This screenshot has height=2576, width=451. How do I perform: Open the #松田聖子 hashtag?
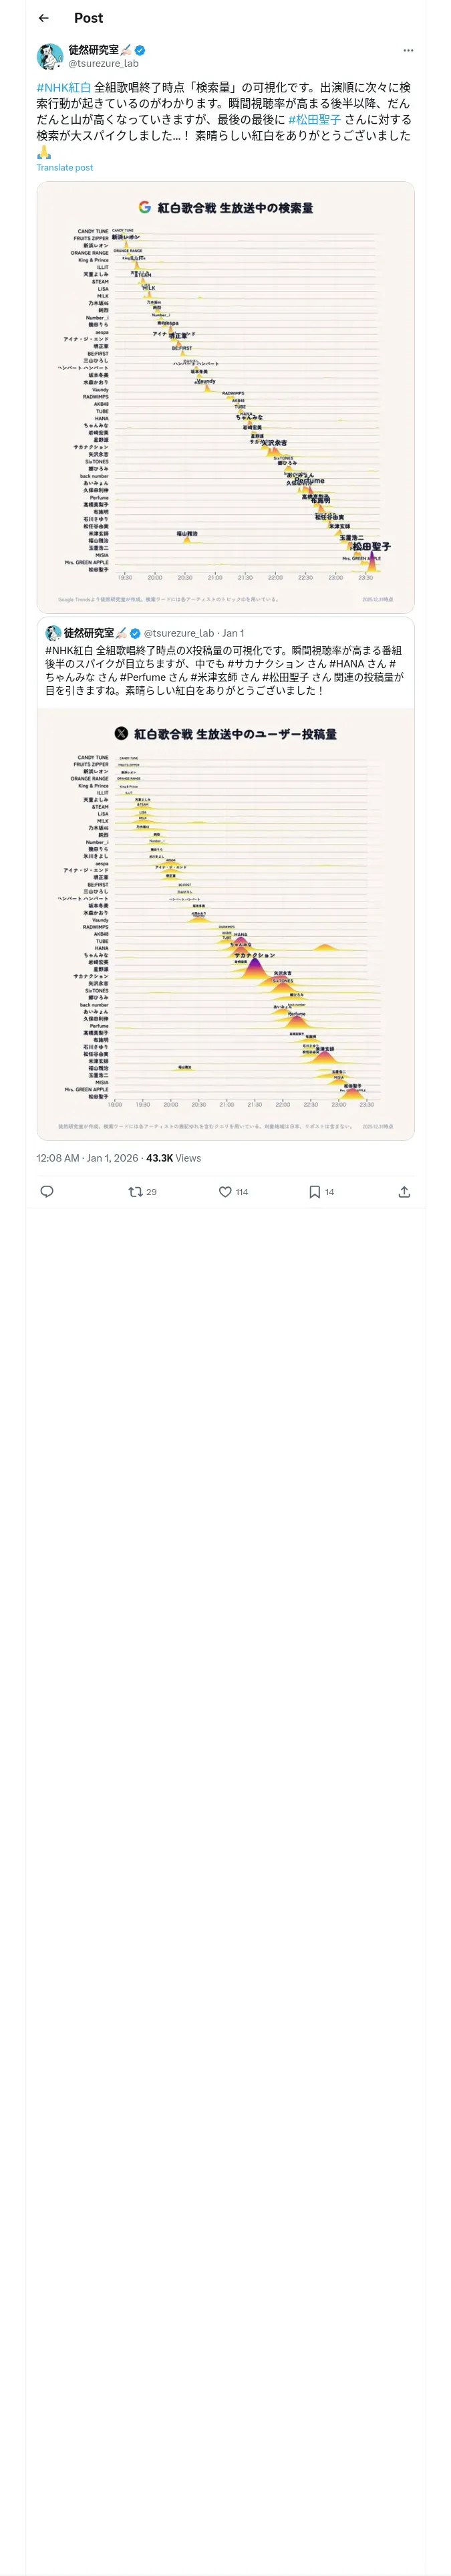(x=314, y=120)
